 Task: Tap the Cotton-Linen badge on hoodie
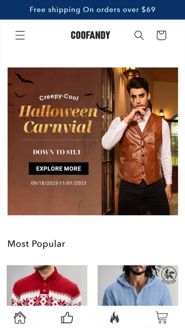click(x=169, y=275)
